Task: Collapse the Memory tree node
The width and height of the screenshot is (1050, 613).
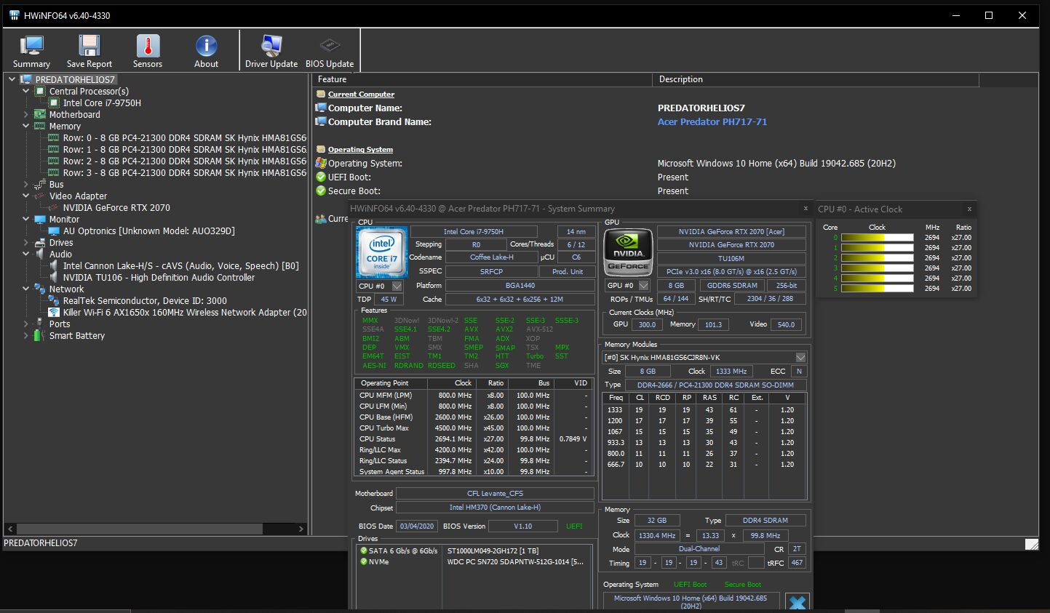Action: (x=26, y=126)
